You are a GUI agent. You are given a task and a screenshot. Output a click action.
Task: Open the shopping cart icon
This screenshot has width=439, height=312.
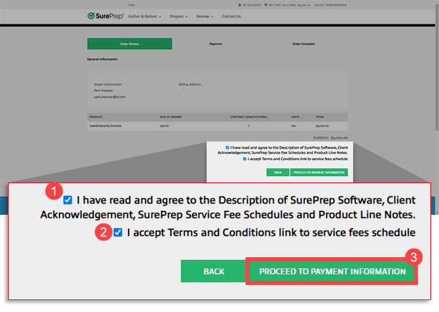265,5
